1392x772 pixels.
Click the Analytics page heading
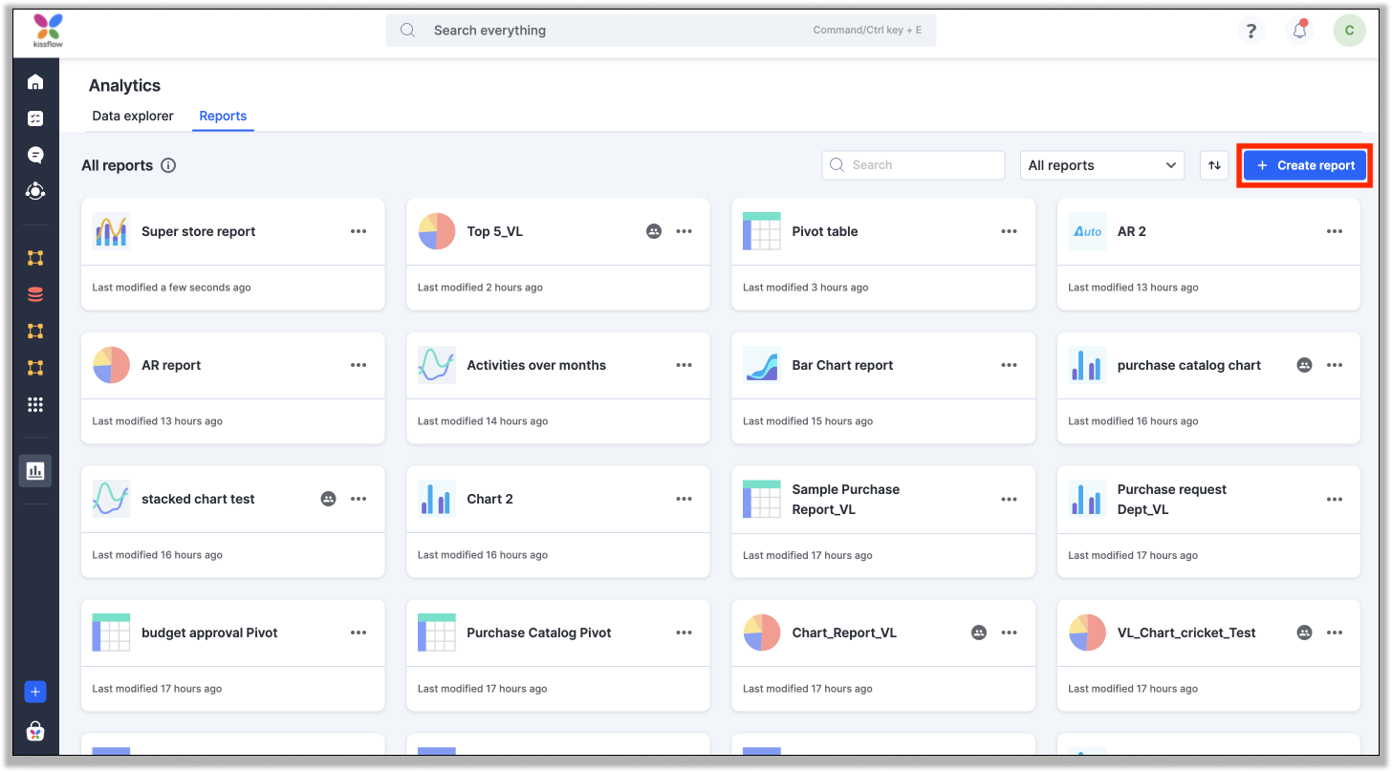click(x=124, y=85)
